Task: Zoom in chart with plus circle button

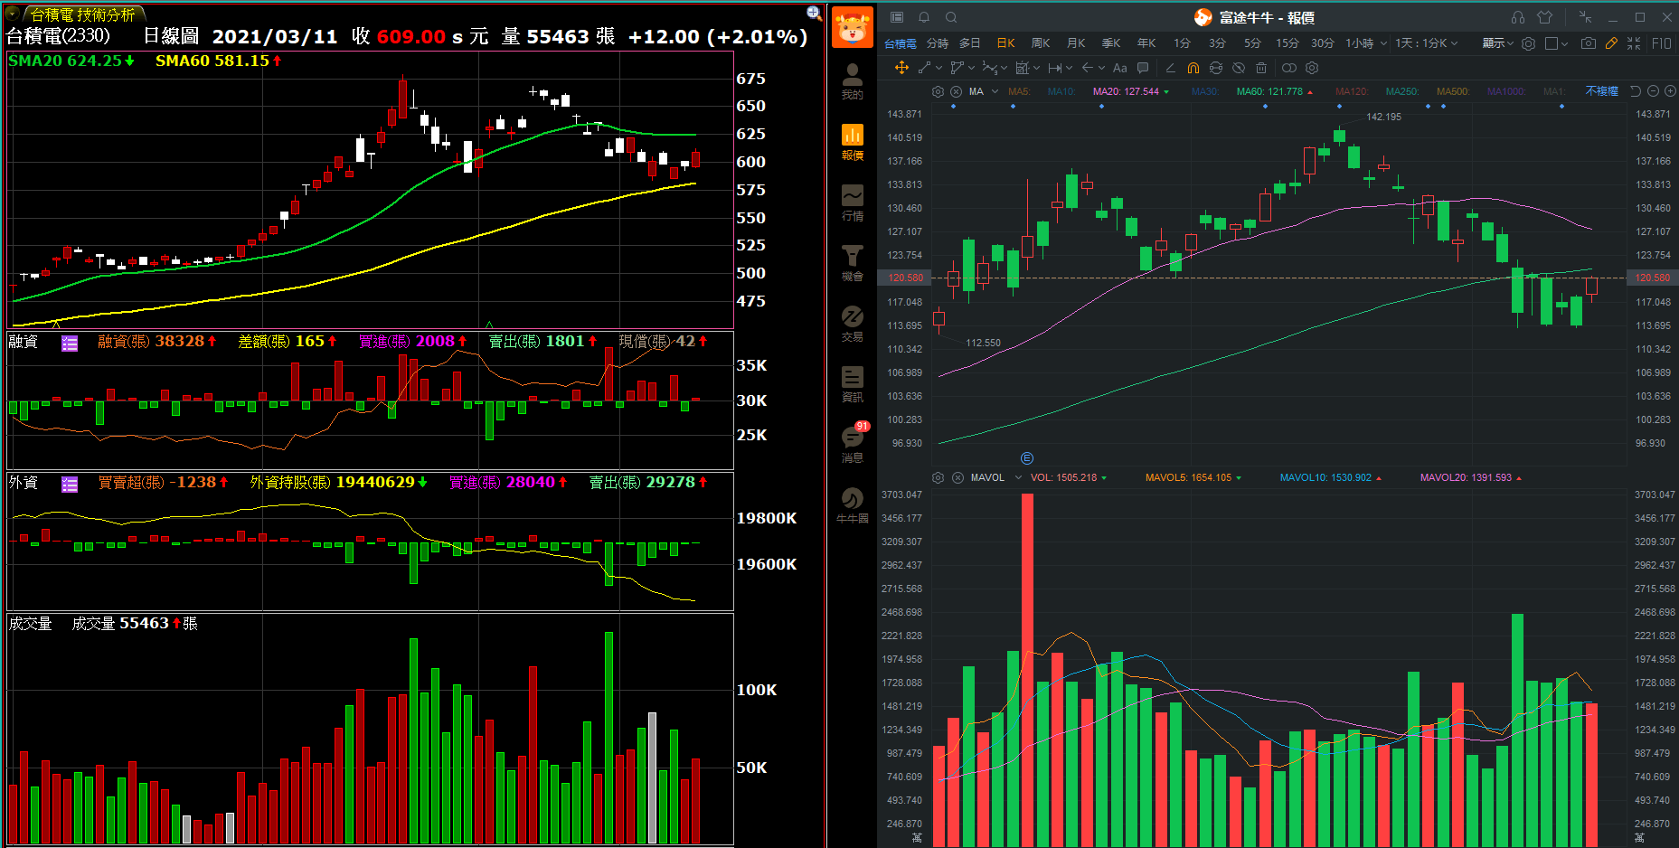Action: [x=1669, y=91]
